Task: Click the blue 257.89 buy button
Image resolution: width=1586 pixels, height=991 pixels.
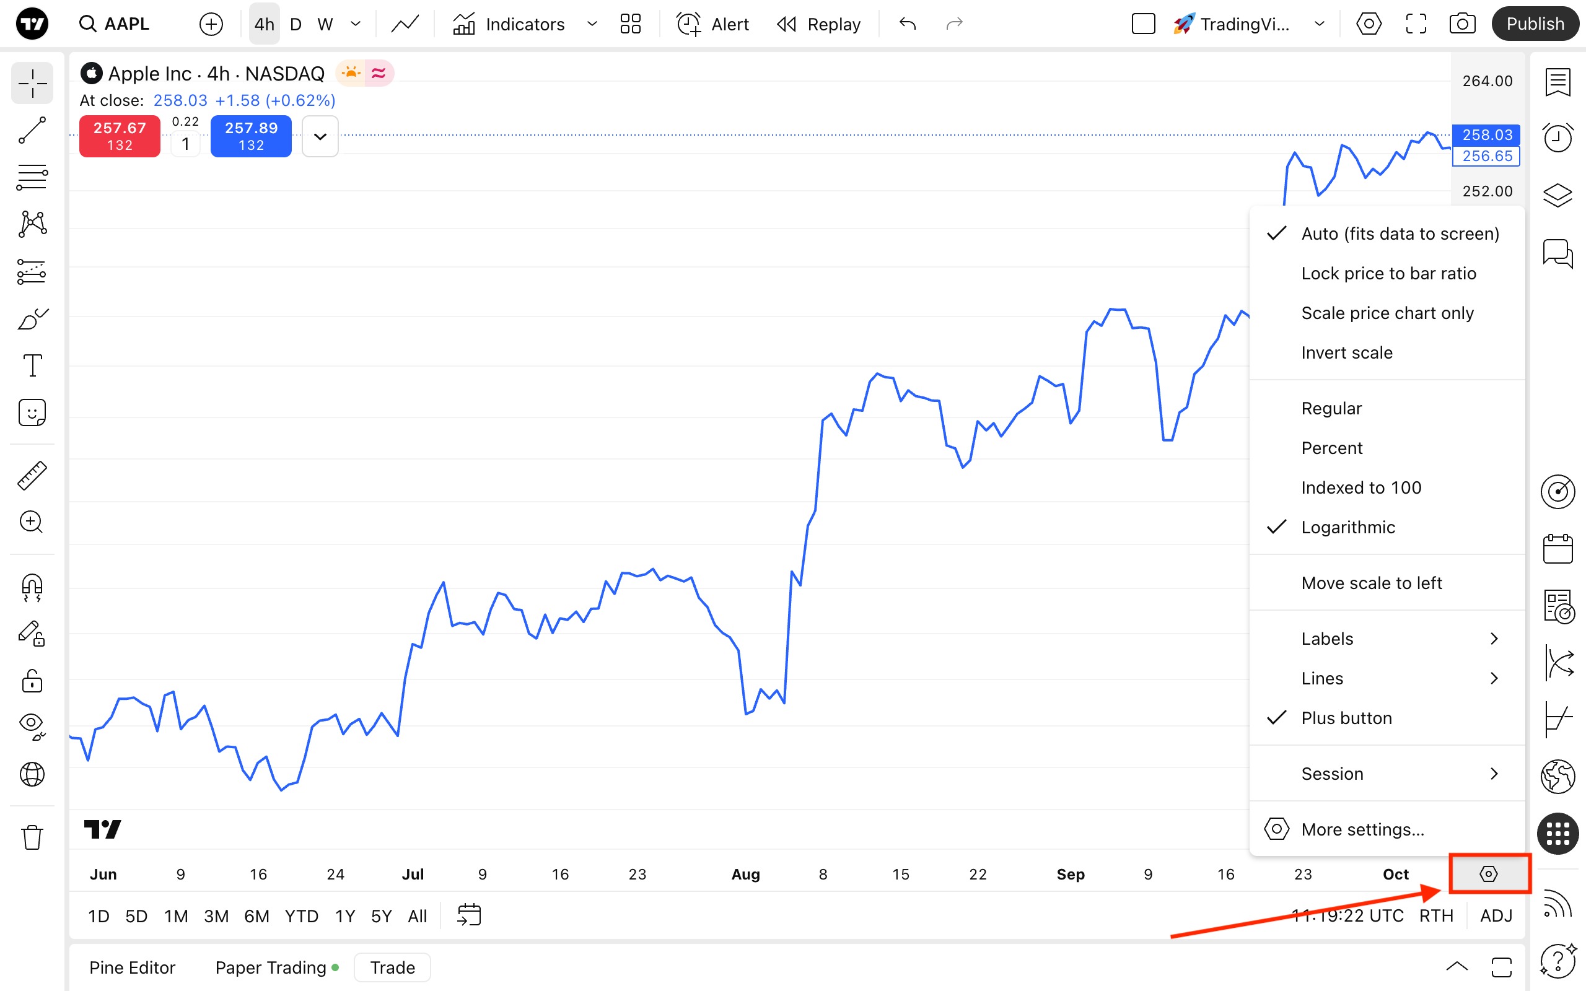Action: [x=251, y=136]
